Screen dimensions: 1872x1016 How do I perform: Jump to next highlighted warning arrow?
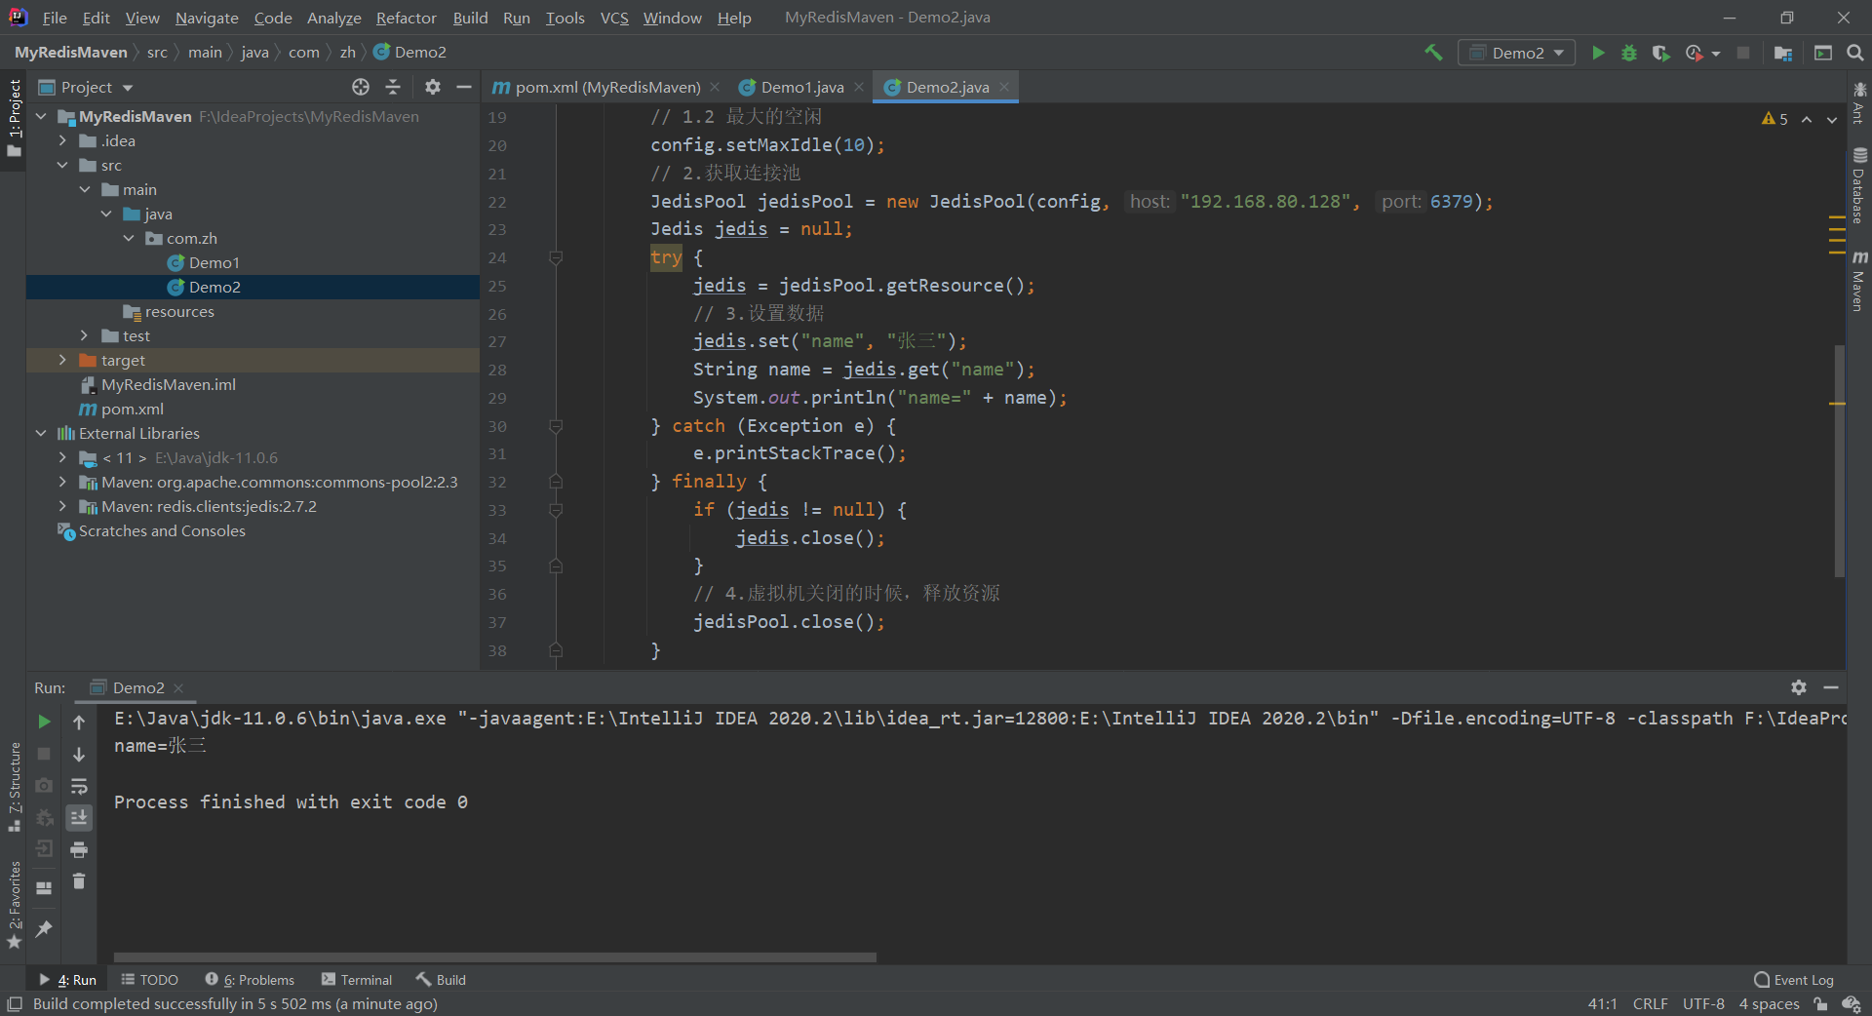1832,119
